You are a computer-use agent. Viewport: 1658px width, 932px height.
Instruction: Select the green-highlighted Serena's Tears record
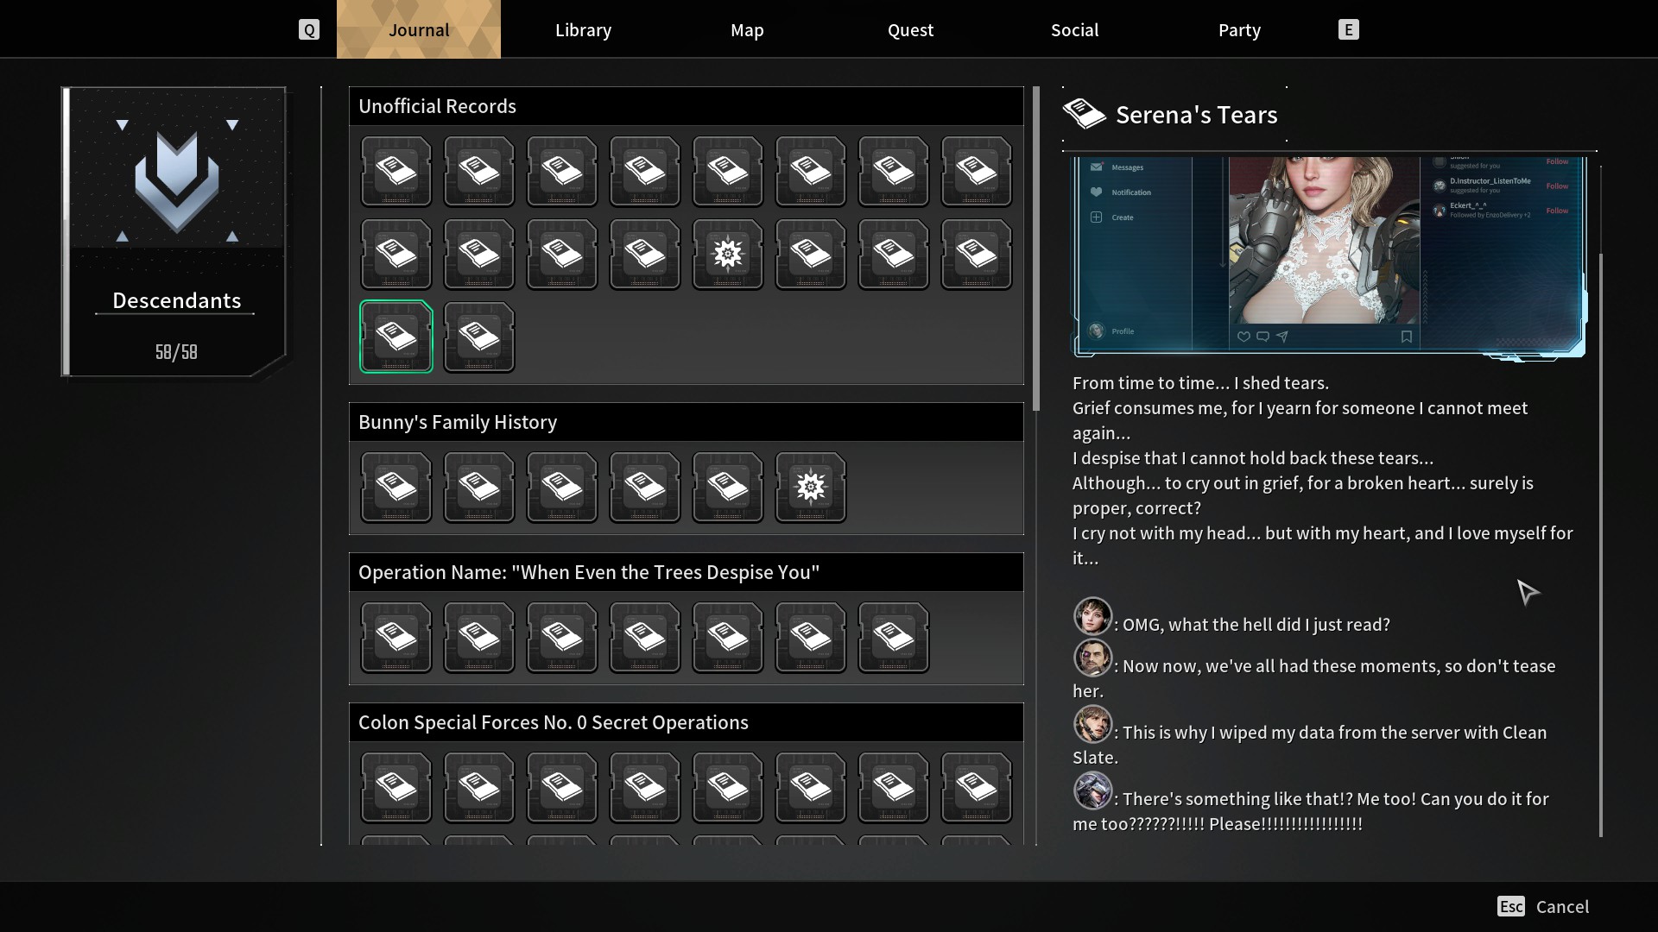[x=396, y=337]
